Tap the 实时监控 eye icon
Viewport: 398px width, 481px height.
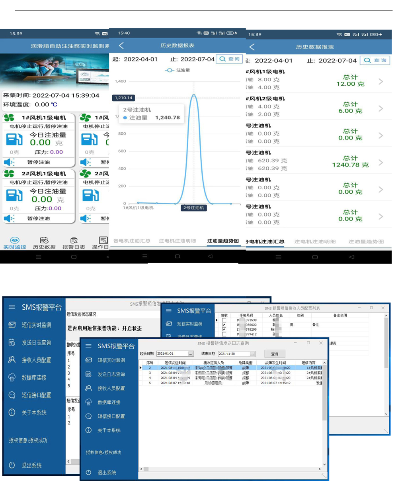[15, 240]
